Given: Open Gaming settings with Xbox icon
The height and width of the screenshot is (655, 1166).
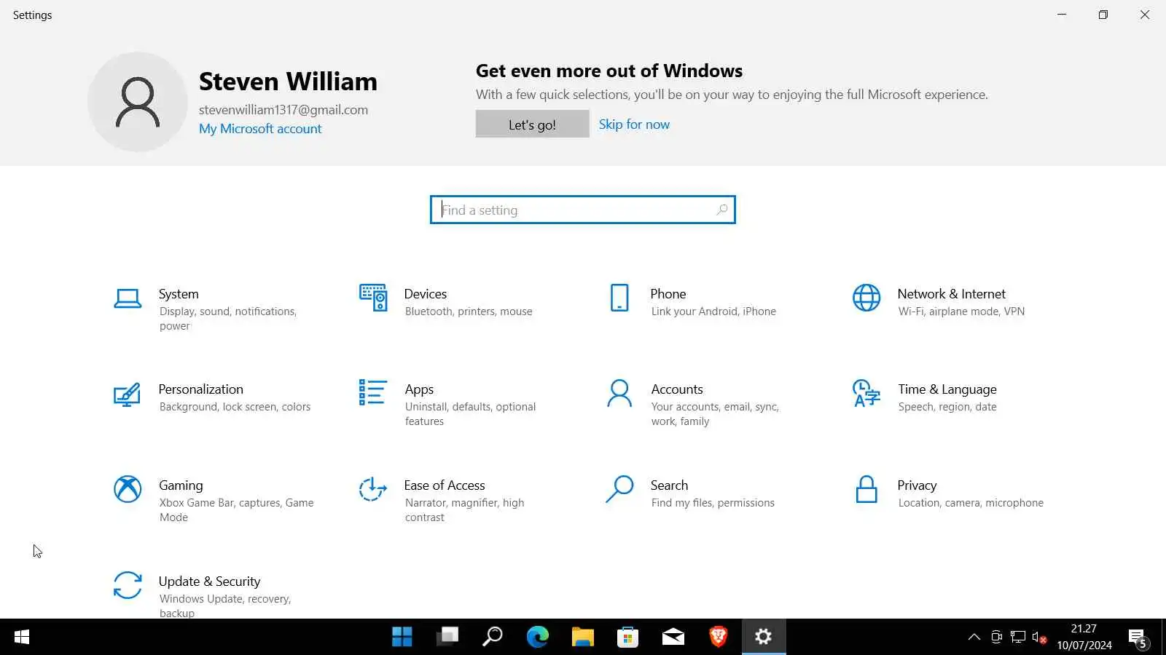Looking at the screenshot, I should (128, 489).
